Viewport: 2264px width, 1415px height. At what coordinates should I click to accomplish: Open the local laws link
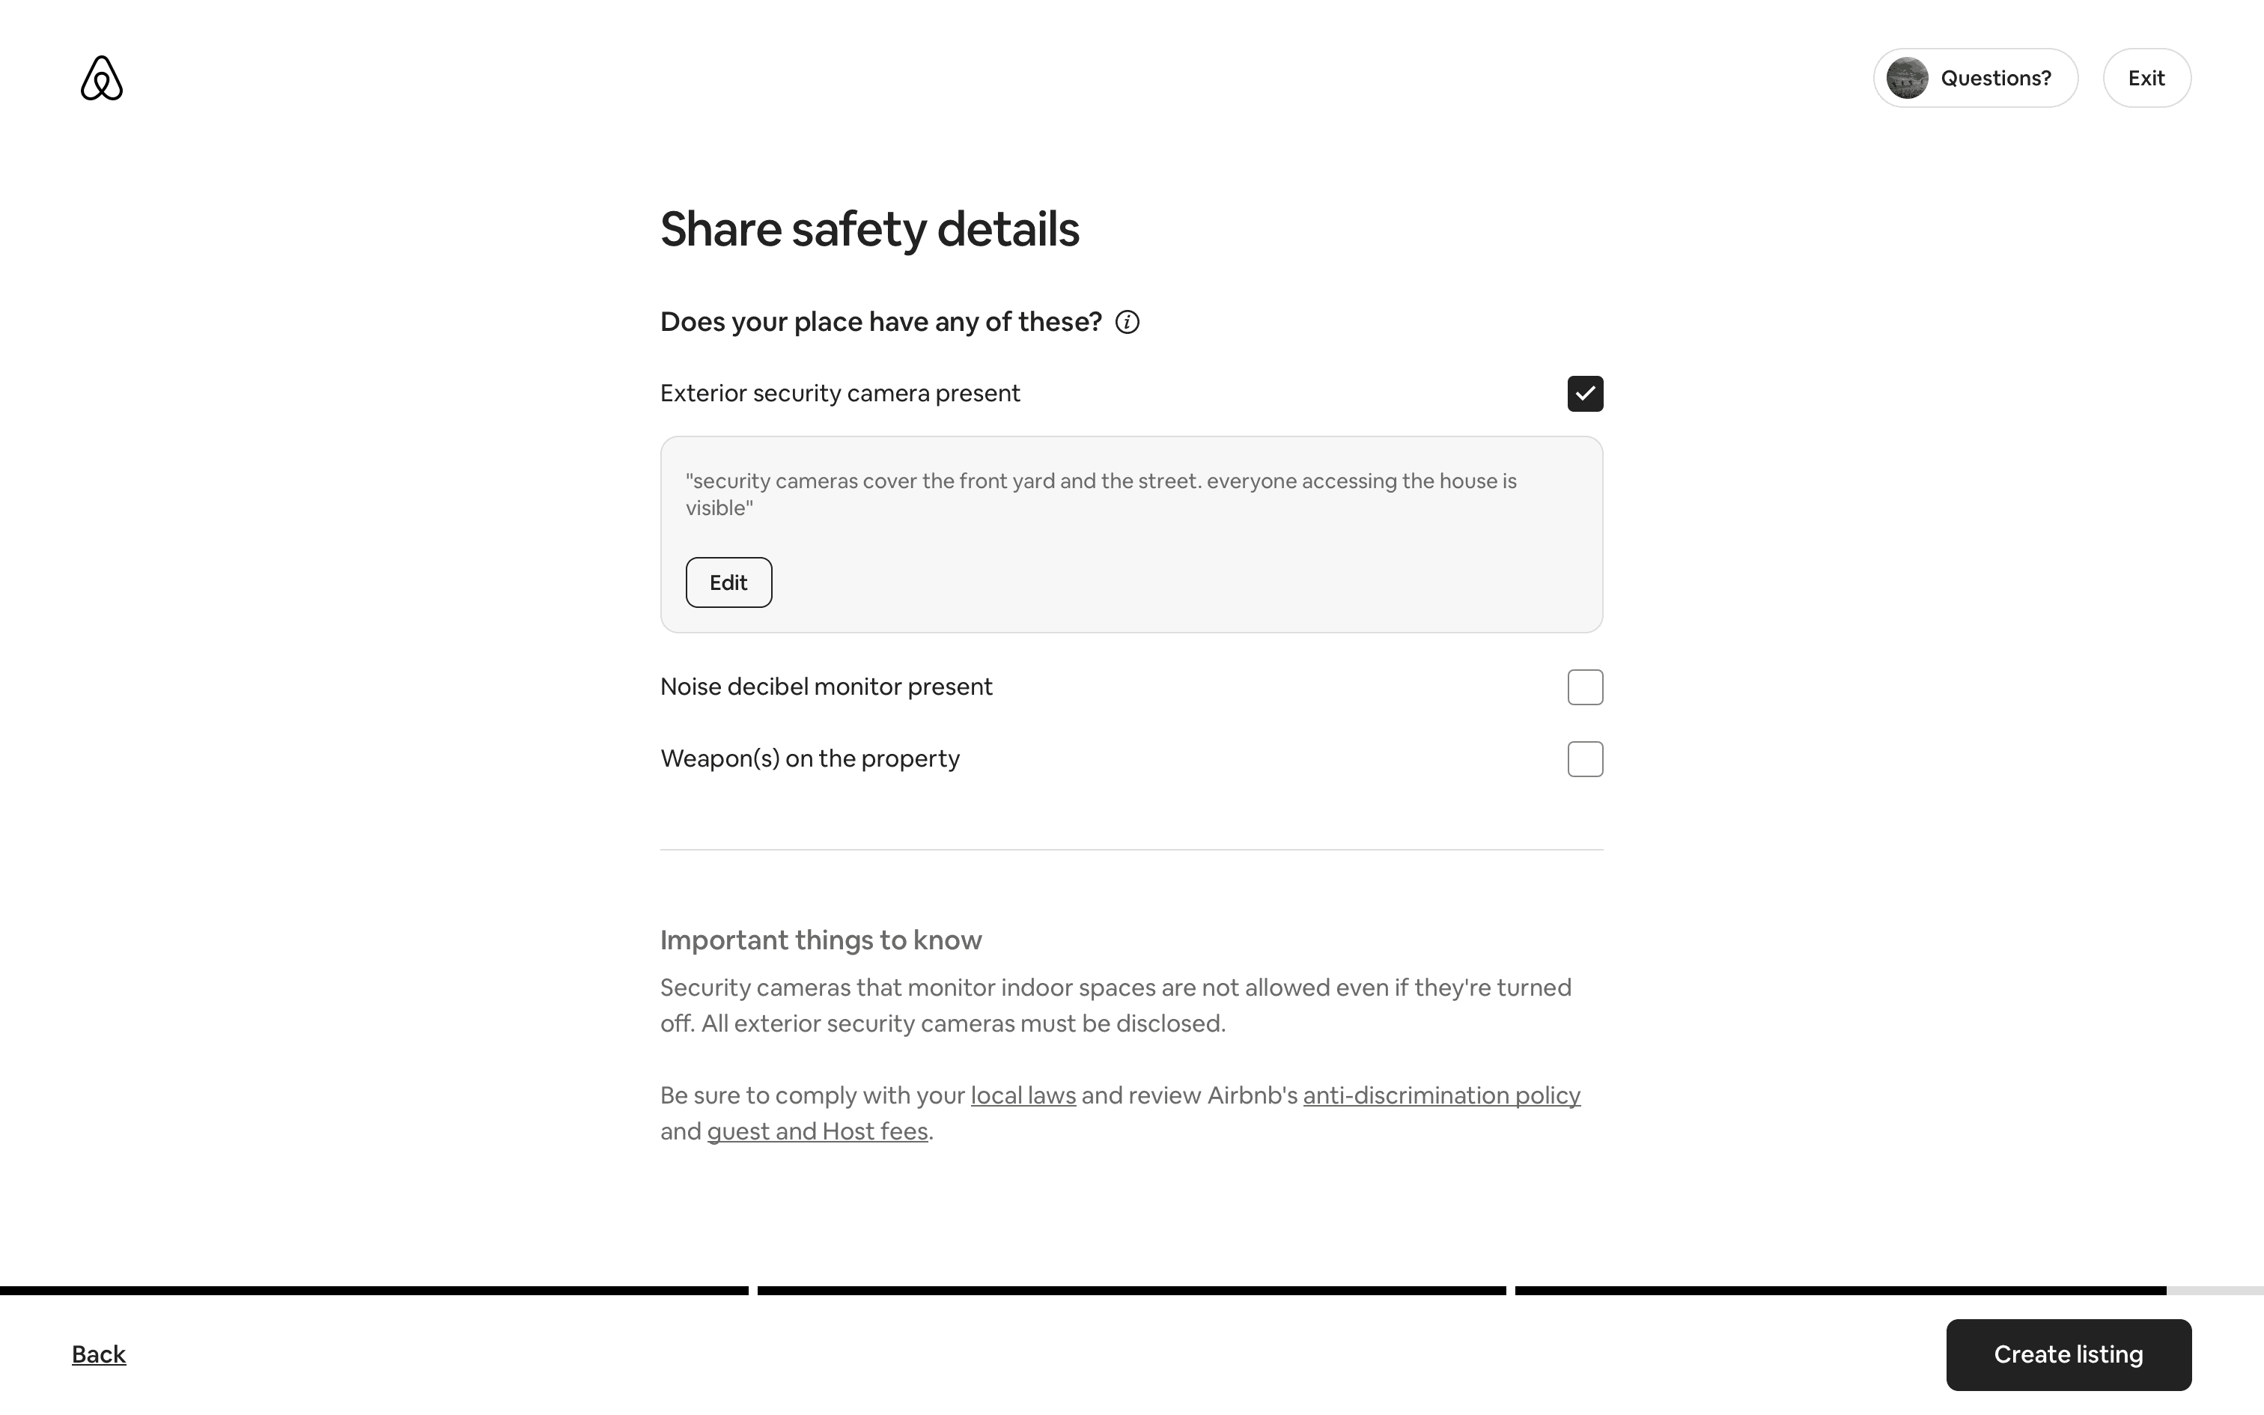[1023, 1095]
